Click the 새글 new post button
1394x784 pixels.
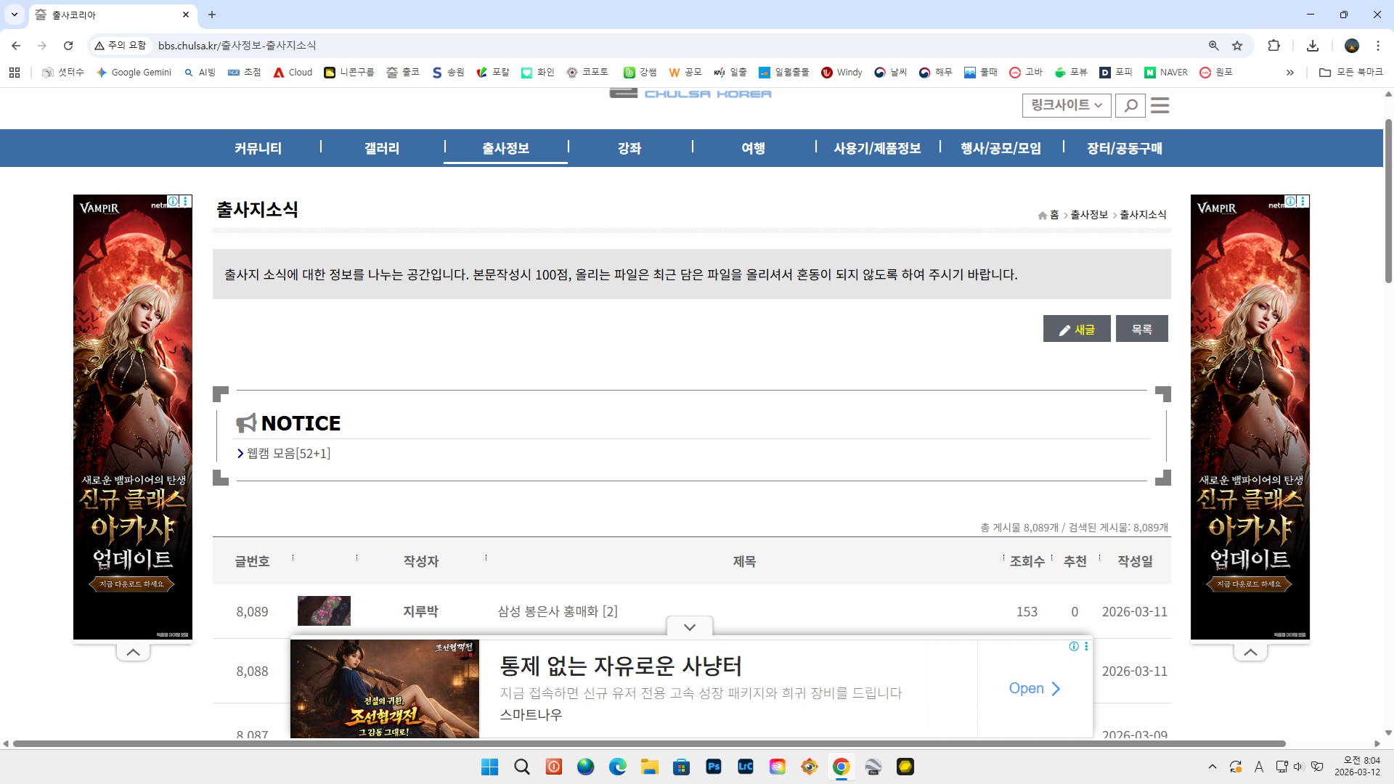point(1077,330)
